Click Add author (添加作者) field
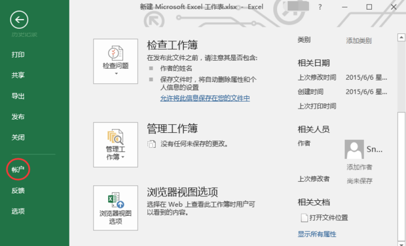 tap(359, 167)
